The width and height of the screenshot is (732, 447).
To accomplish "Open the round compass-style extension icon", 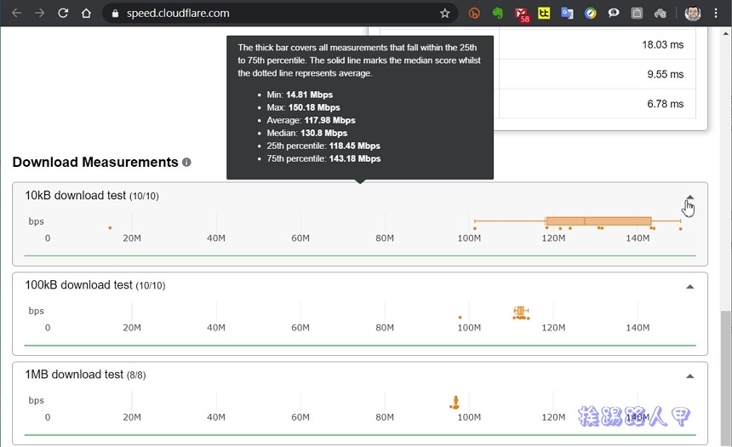I will coord(591,13).
